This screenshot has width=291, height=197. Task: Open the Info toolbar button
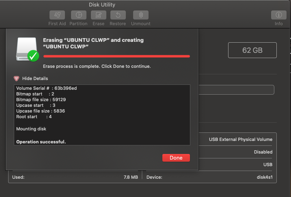click(279, 15)
